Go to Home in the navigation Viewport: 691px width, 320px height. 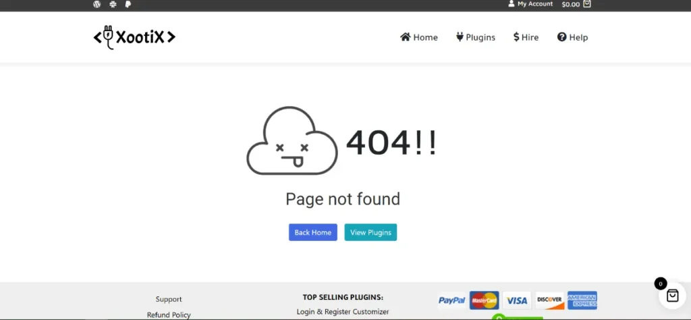[x=418, y=37]
